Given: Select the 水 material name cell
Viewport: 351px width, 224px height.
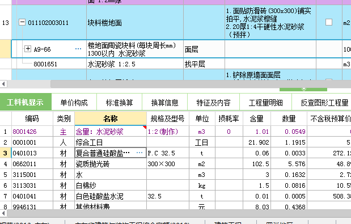Looking at the screenshot, I should (x=111, y=174).
